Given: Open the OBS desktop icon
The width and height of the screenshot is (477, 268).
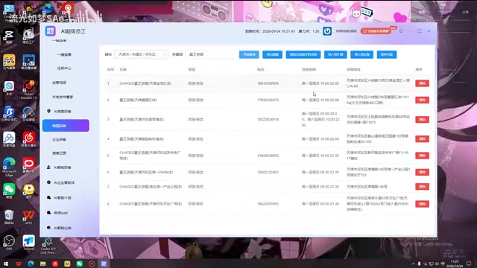Looking at the screenshot, I should click(x=9, y=243).
